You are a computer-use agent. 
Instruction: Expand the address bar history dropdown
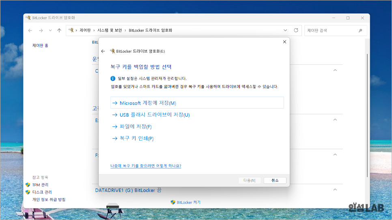(285, 30)
